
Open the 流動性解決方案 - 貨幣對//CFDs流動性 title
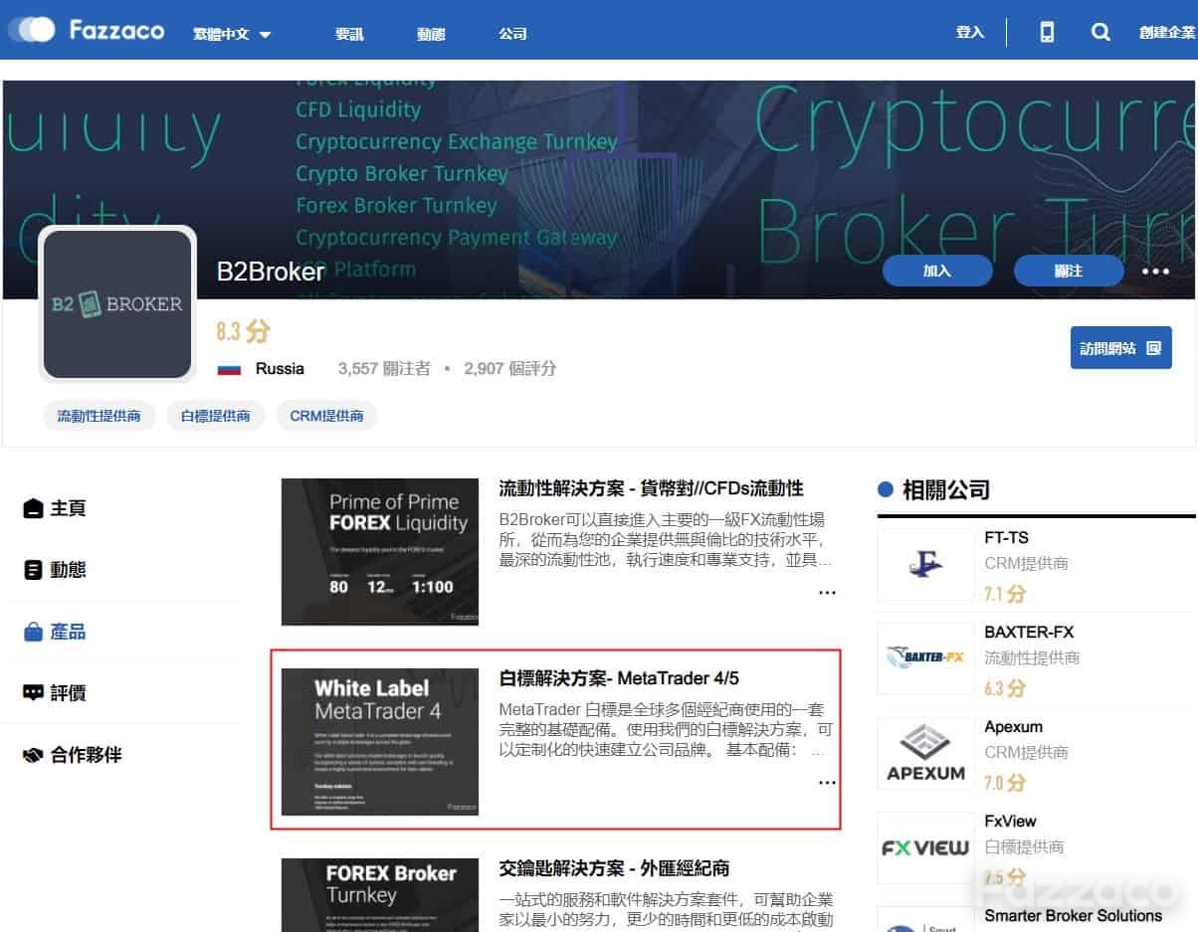(x=651, y=488)
